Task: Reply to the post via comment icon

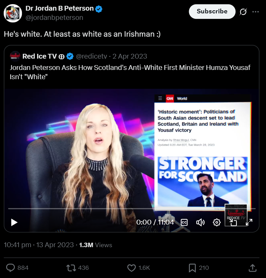Action: (x=11, y=268)
